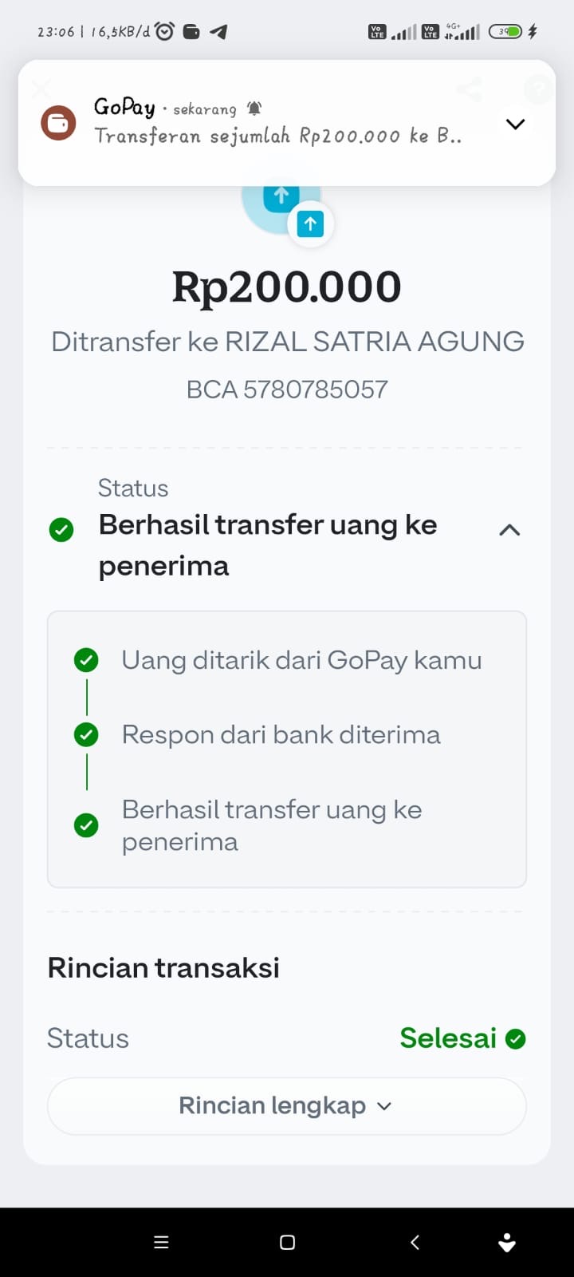The image size is (574, 1277).
Task: Tap the green check beside Status heading
Action: [61, 529]
